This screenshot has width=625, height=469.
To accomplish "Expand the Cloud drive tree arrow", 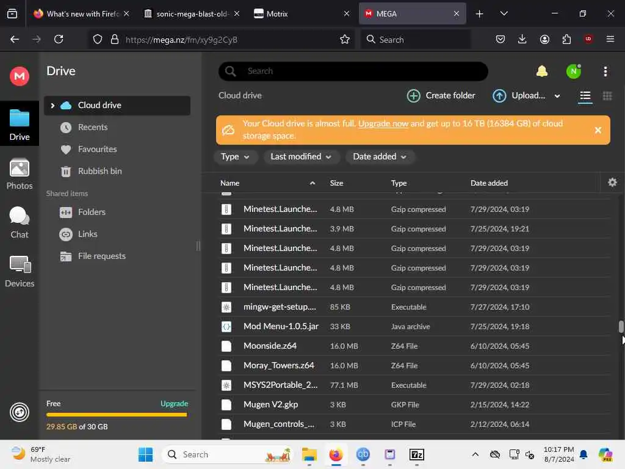I will (x=52, y=106).
